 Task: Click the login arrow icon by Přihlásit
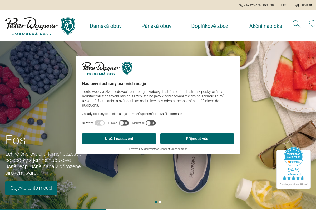click(x=297, y=5)
